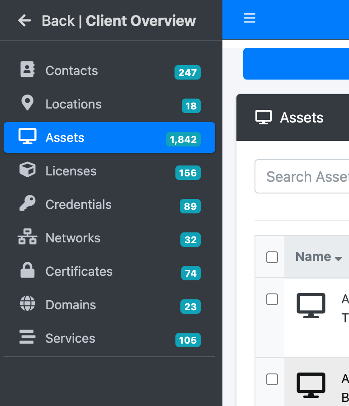
Task: Click the Networks diagram icon
Action: click(27, 236)
